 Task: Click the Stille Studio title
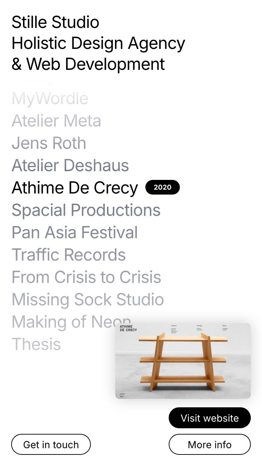(56, 22)
